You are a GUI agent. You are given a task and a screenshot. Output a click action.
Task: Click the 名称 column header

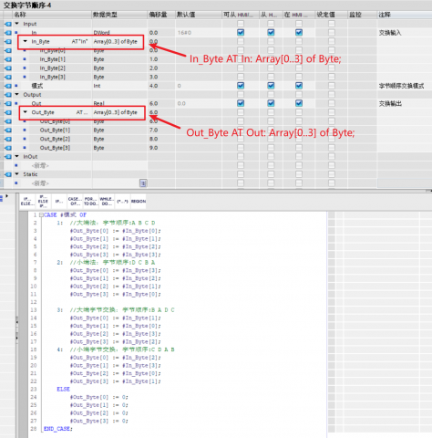click(x=20, y=15)
